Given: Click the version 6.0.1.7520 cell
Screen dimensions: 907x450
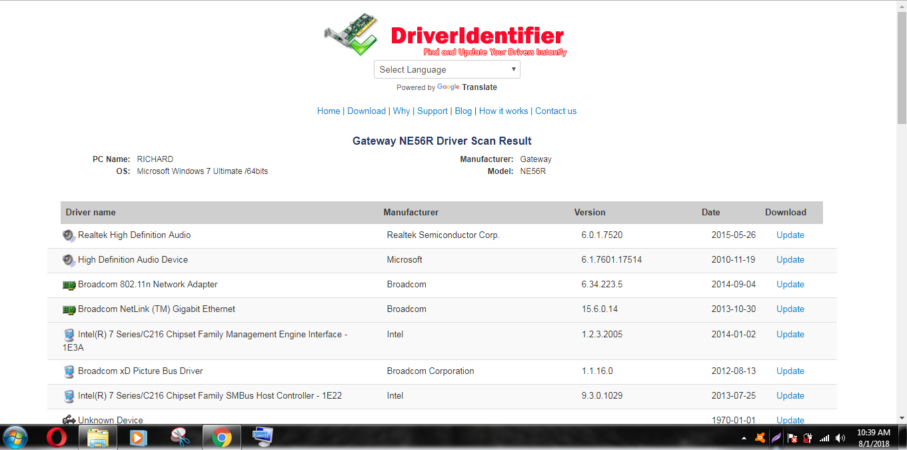Looking at the screenshot, I should coord(602,235).
